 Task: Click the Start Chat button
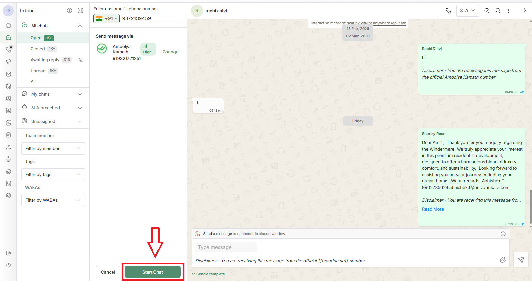[x=153, y=272]
